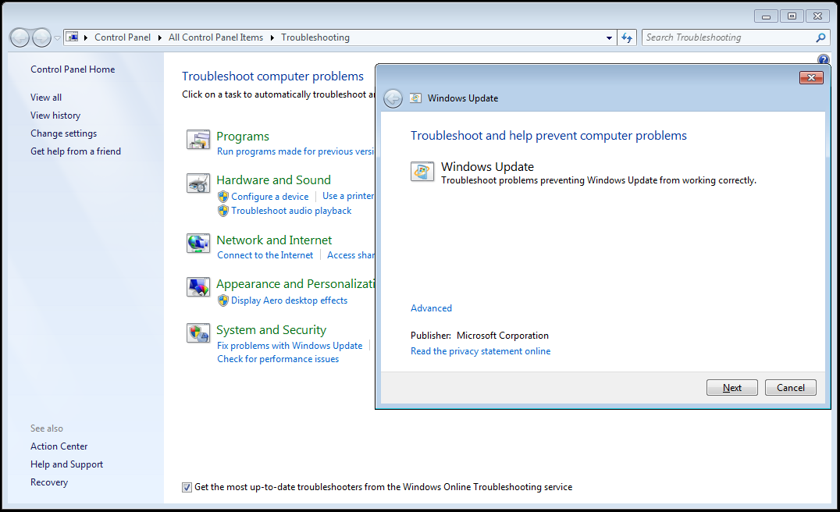Open Help and Support
The image size is (840, 512).
pyautogui.click(x=66, y=464)
